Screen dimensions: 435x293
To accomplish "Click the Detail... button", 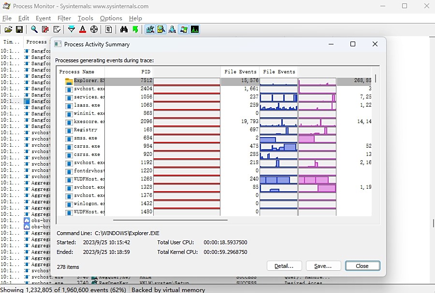I will (284, 266).
